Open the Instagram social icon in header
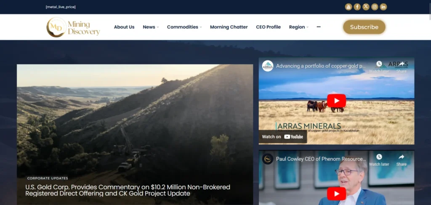 pos(375,7)
